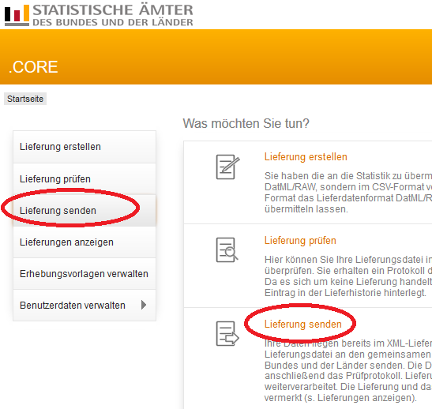Open Benutzerdaten verwalten menu entry

pyautogui.click(x=85, y=305)
